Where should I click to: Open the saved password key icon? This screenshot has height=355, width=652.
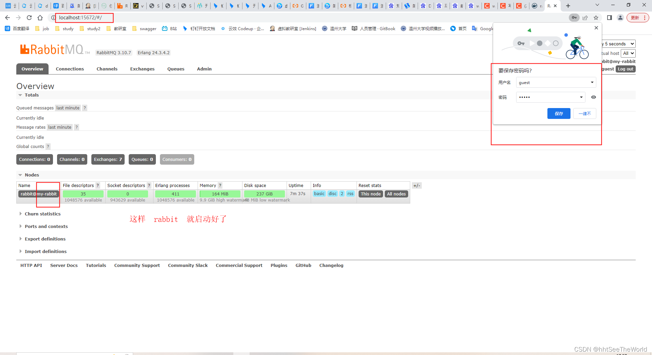[x=574, y=18]
